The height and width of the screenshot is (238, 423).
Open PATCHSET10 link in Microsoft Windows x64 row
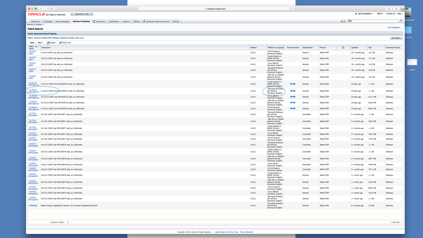34,91
